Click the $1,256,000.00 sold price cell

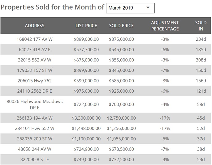(121, 128)
